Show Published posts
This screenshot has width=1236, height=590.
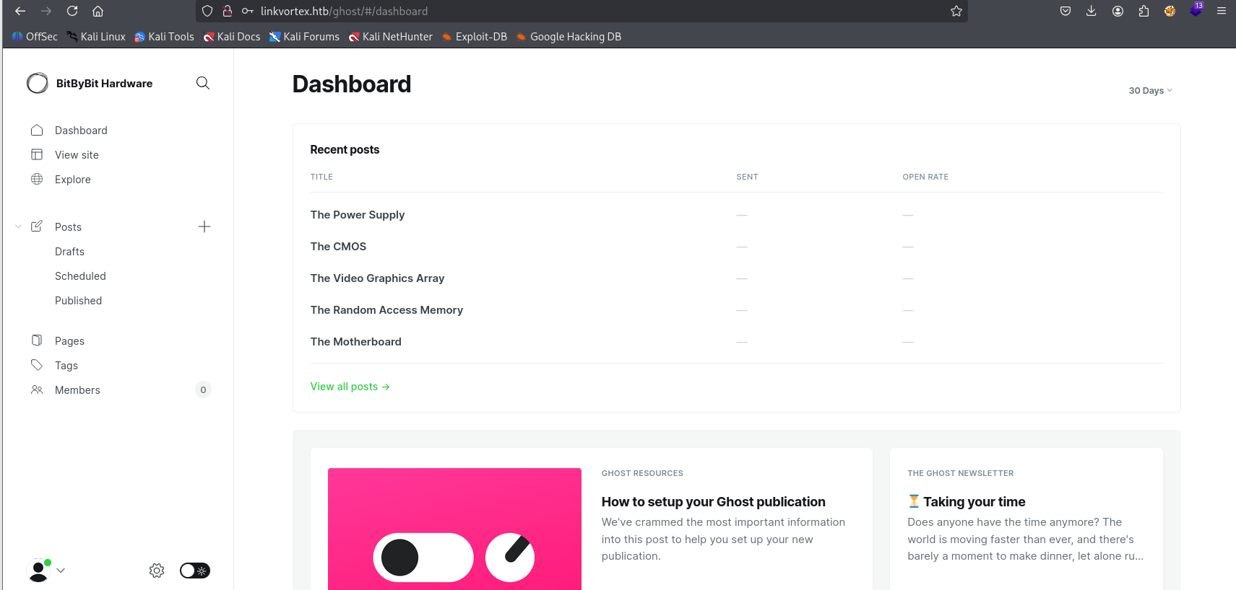click(x=78, y=301)
